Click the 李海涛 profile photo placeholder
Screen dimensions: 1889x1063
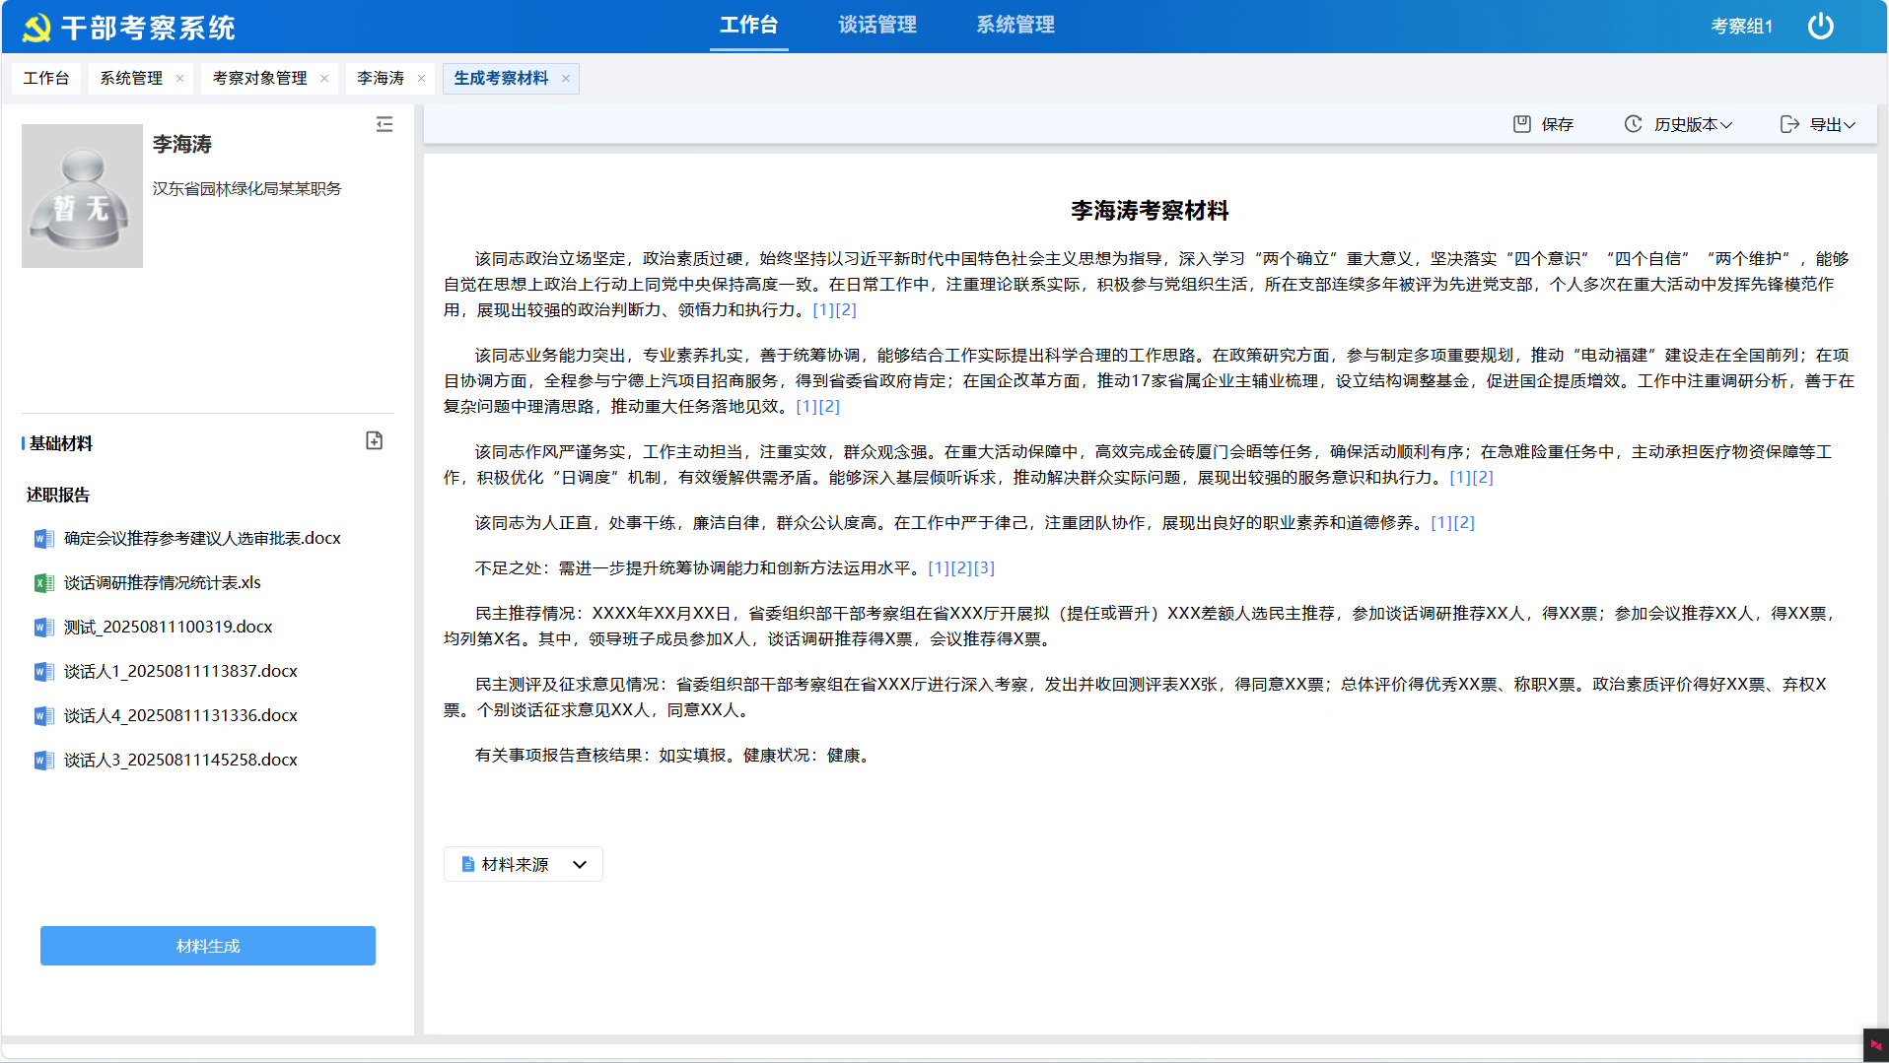(82, 196)
